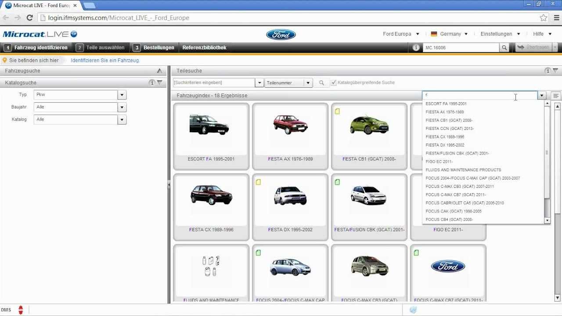Viewport: 562px width, 316px height.
Task: Click the info icon beside MC.16006 field
Action: tap(416, 47)
